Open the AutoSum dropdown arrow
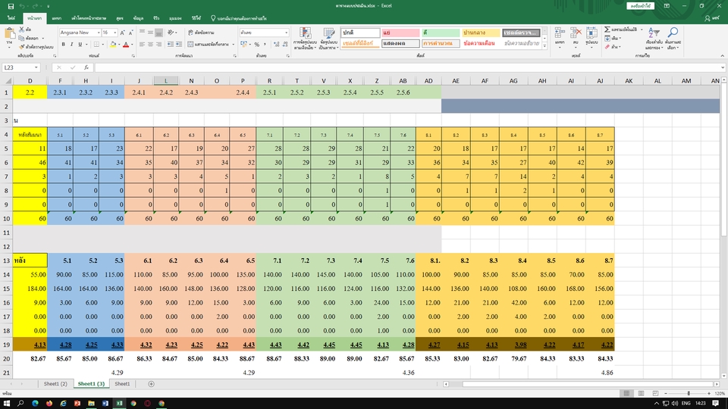Image resolution: width=728 pixels, height=409 pixels. 642,30
